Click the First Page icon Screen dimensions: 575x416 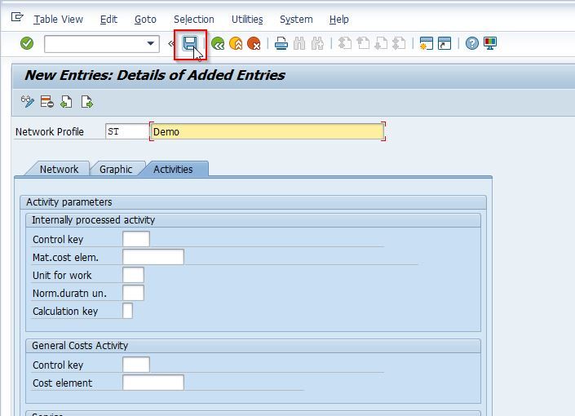coord(345,44)
